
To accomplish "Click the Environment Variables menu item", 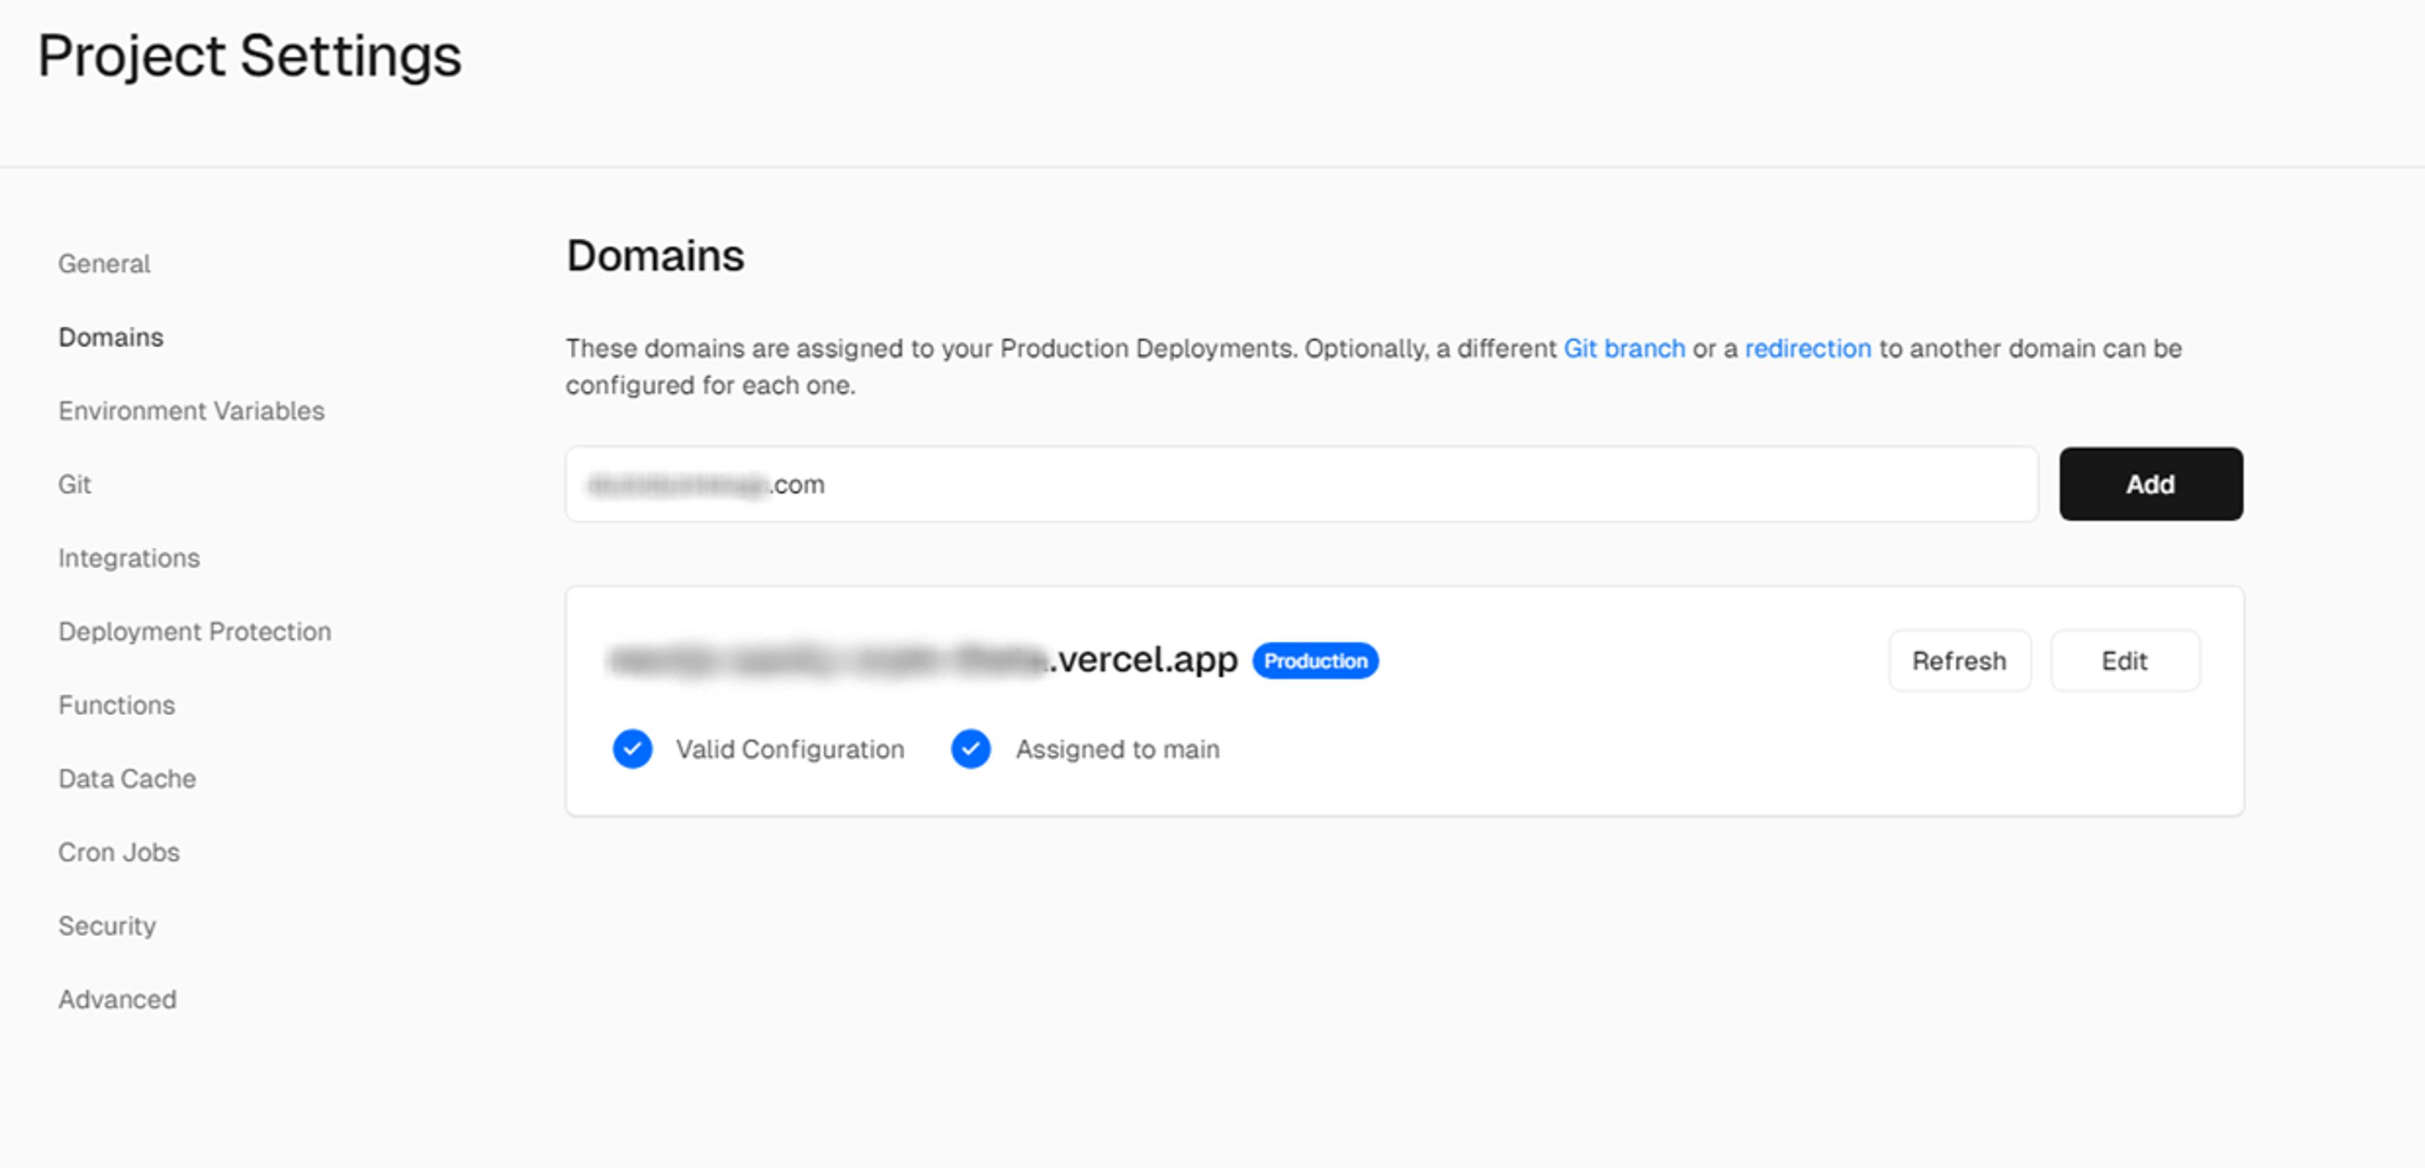I will (190, 410).
